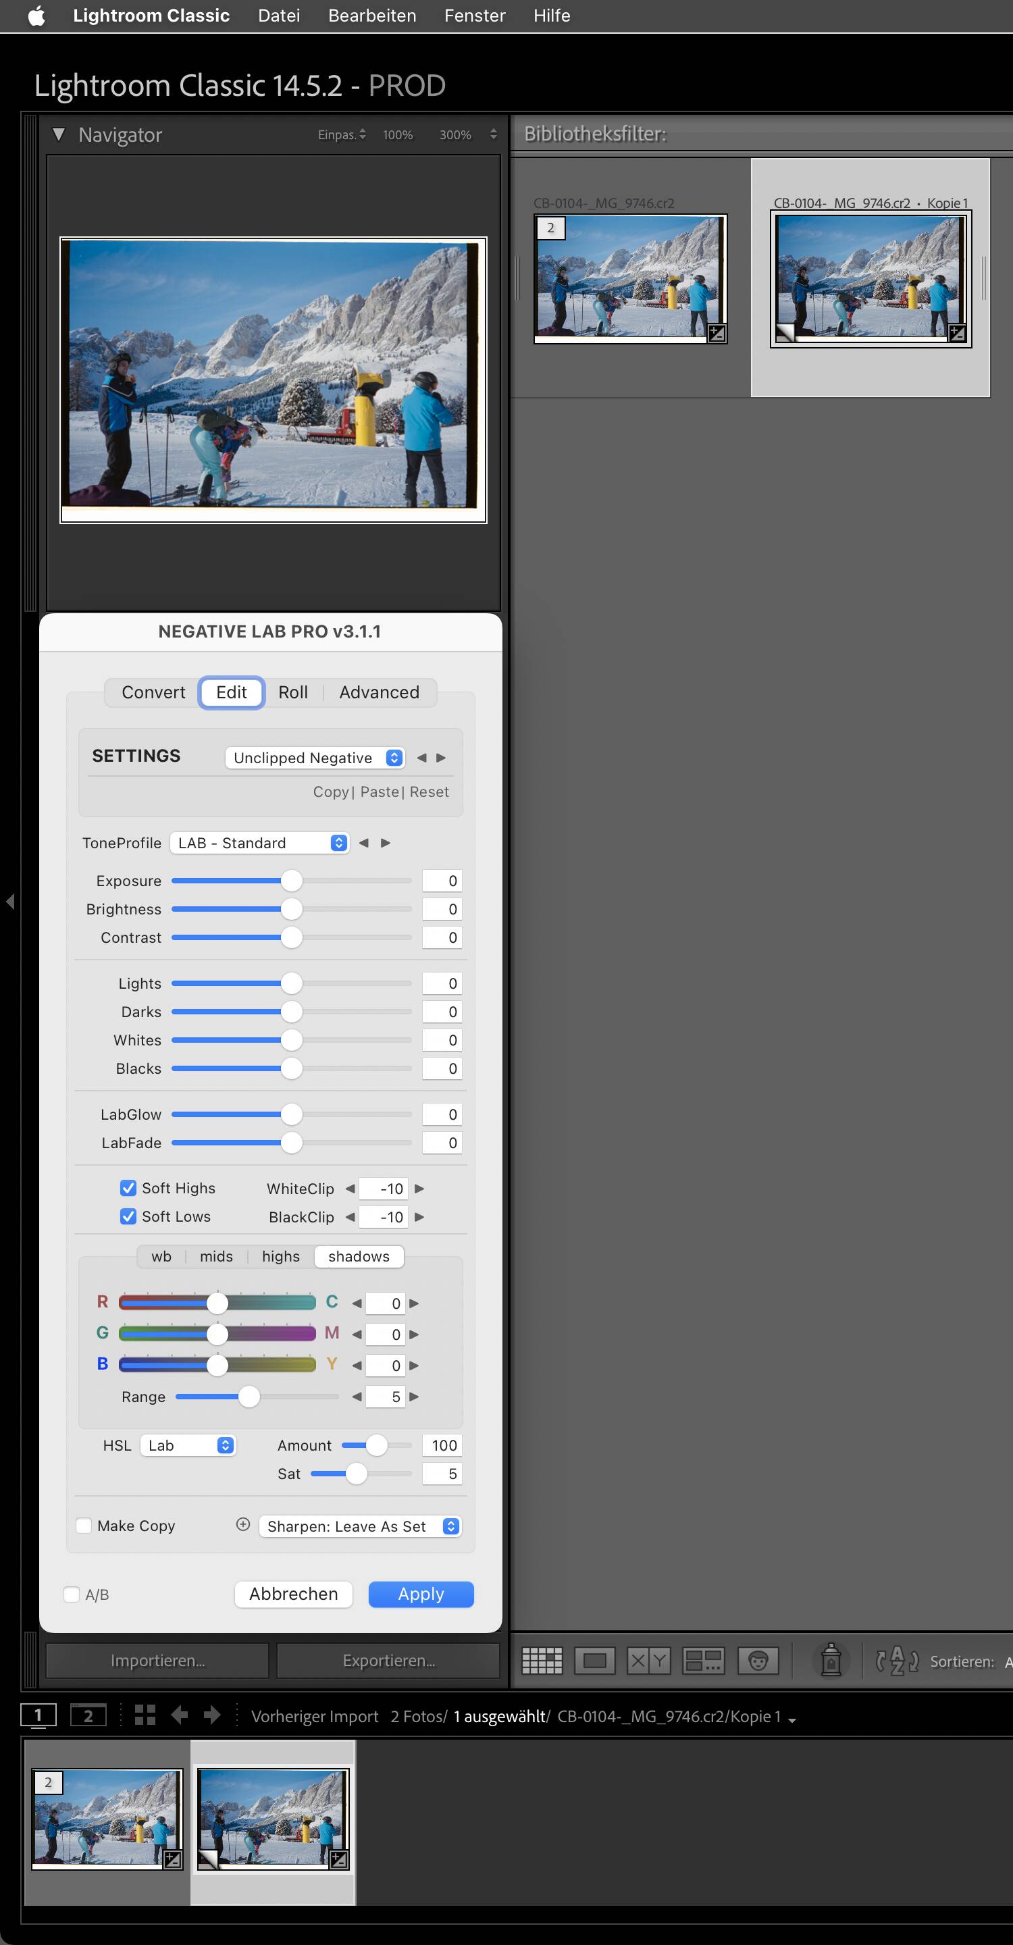Open the Datei menu

(278, 16)
